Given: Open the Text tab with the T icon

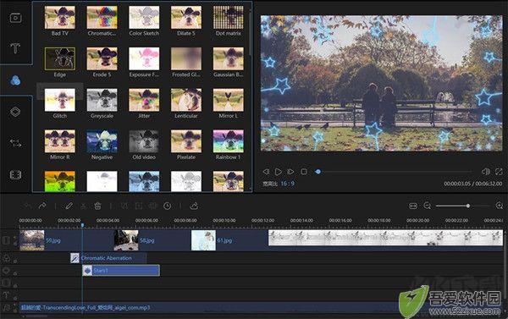Looking at the screenshot, I should [15, 48].
